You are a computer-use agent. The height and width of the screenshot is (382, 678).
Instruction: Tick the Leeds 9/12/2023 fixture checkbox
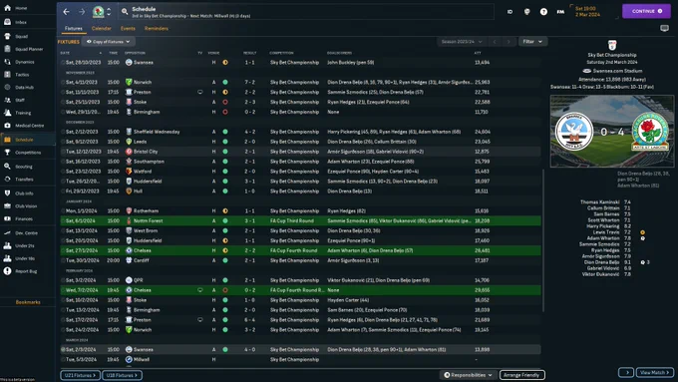[63, 142]
